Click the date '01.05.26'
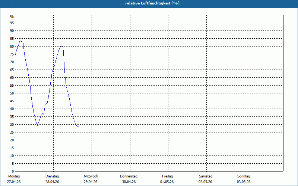The image size is (298, 186). click(167, 182)
